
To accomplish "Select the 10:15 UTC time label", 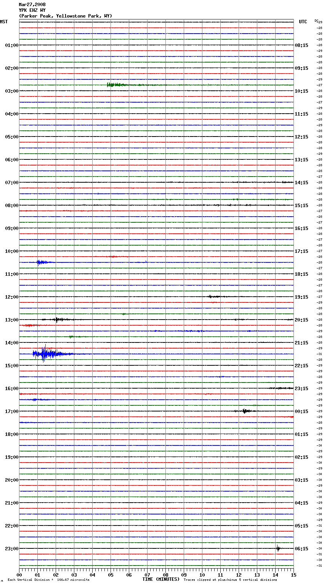I will pyautogui.click(x=302, y=91).
